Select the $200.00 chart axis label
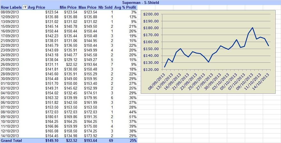Image resolution: width=281 pixels, height=143 pixels. 151,14
